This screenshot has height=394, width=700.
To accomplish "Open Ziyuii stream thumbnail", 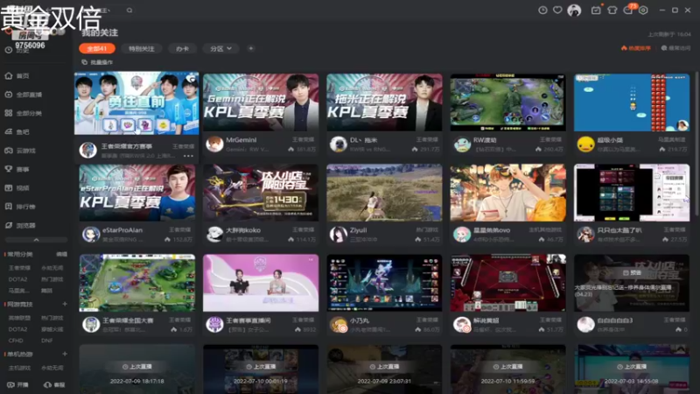I will [384, 193].
